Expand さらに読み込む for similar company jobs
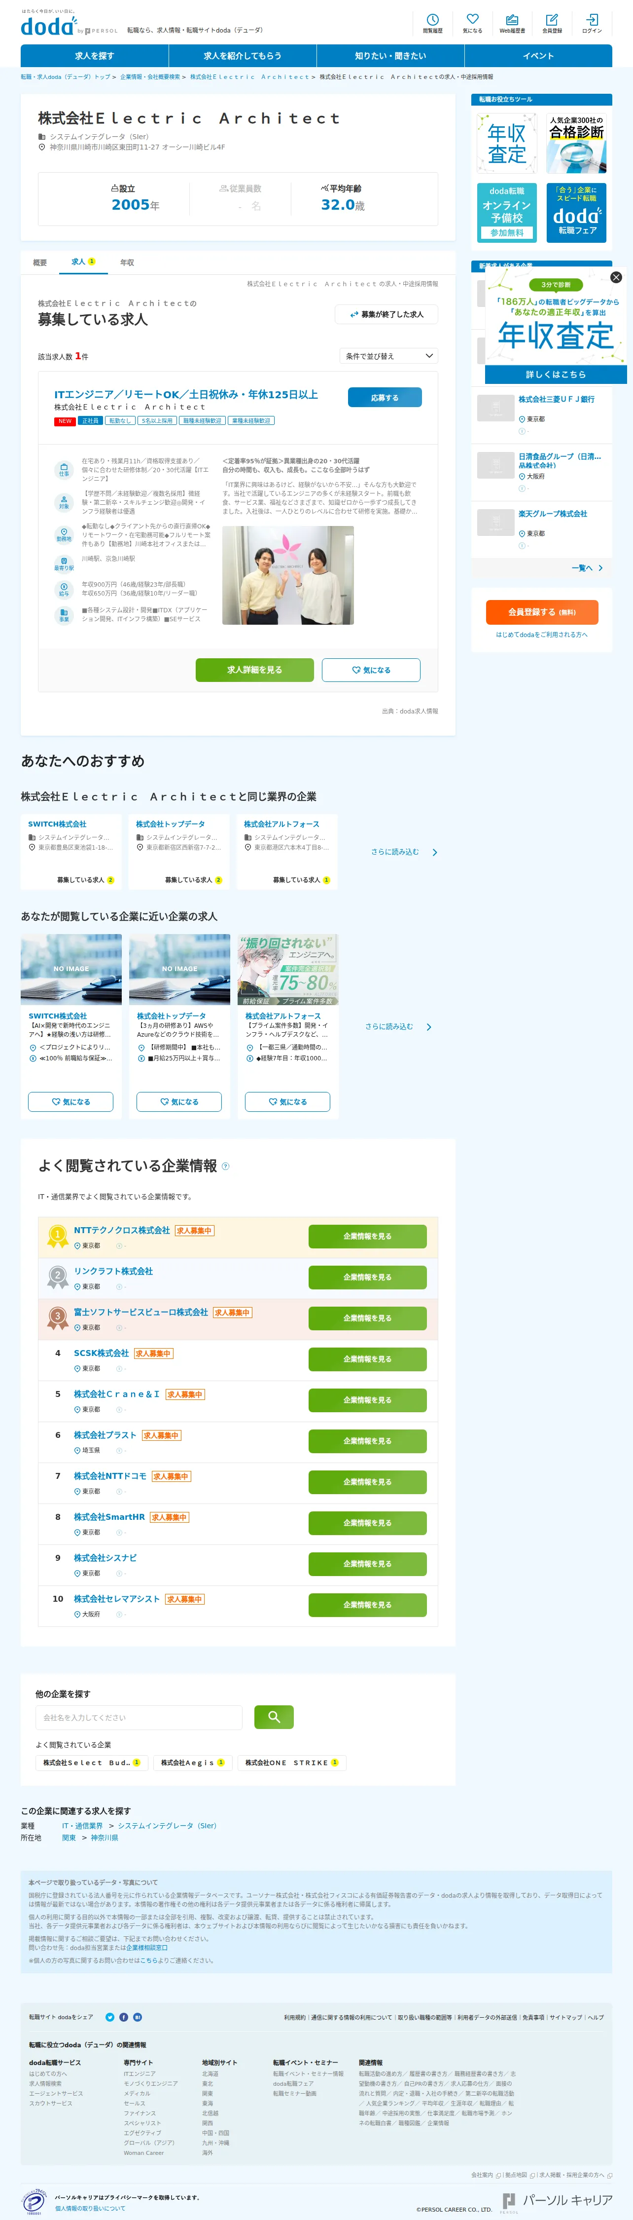This screenshot has width=633, height=2220. pos(398,1026)
